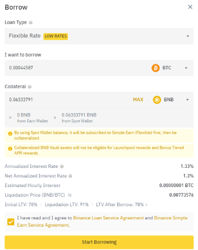This screenshot has width=198, height=250.
Task: Open Annualized Interest Rate help tooltip
Action: coord(62,167)
